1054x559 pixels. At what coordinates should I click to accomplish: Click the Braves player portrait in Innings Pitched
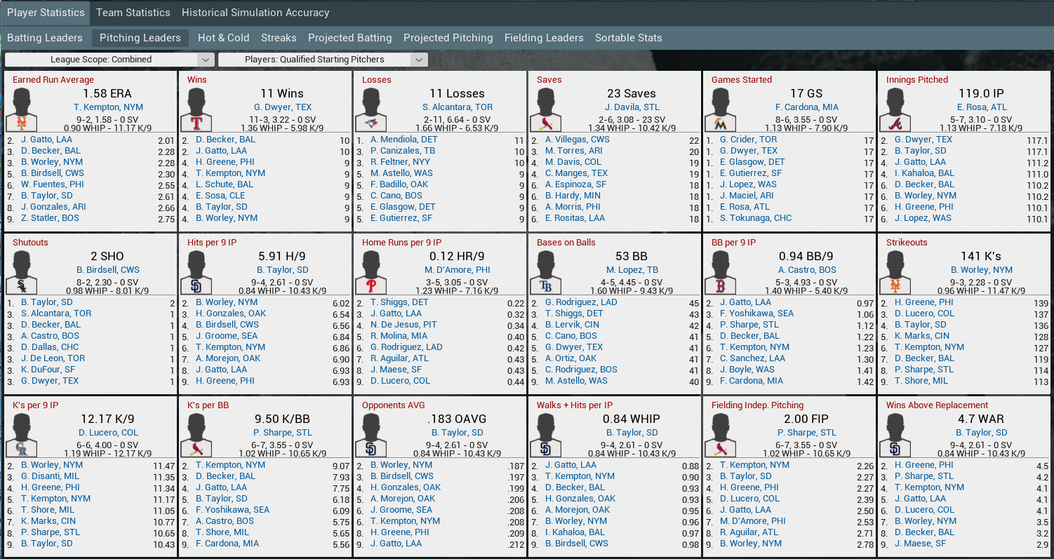899,110
